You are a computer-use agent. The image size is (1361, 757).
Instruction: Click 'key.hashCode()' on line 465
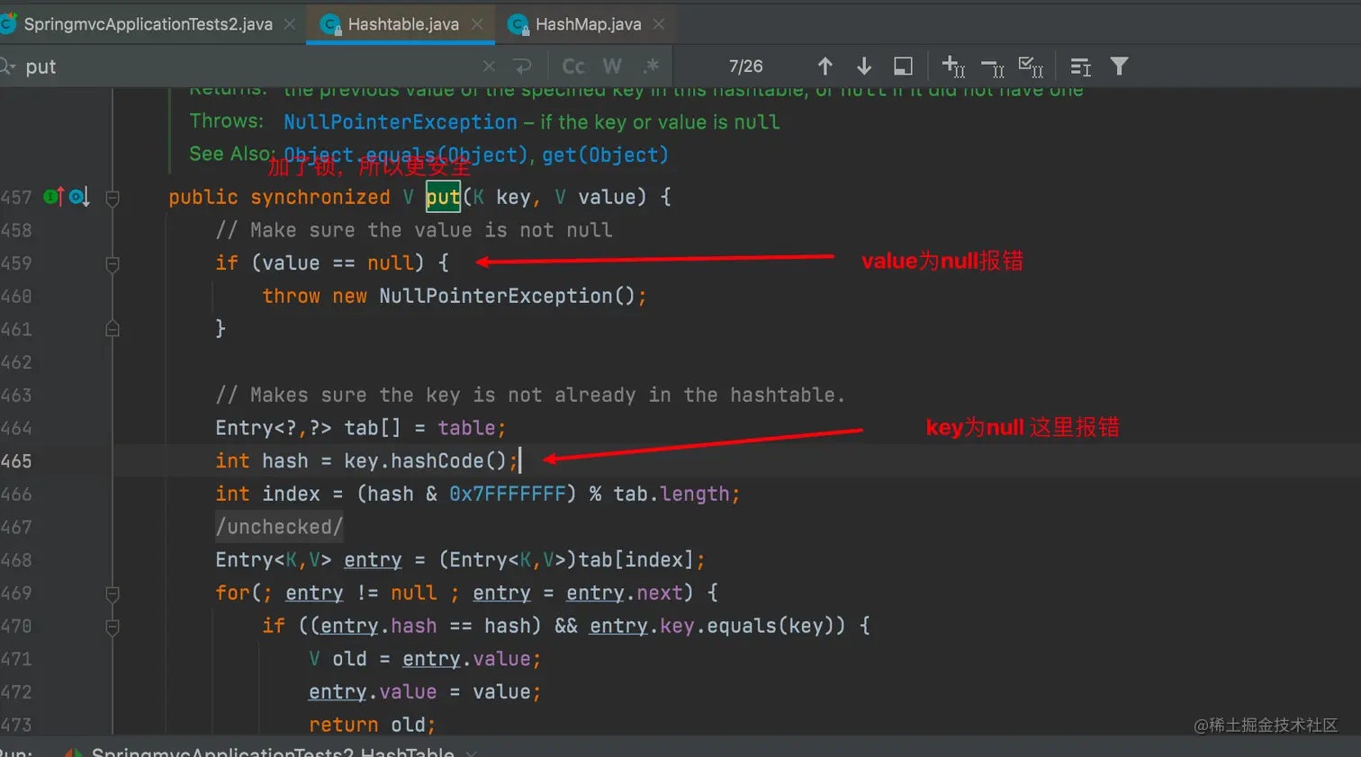425,461
